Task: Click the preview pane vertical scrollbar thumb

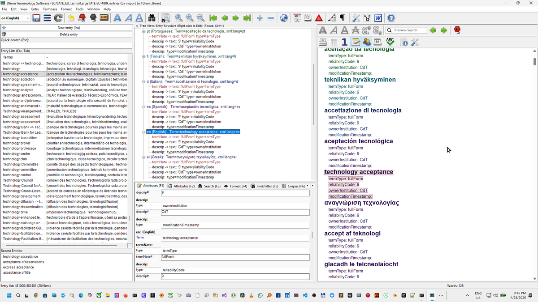Action: point(534,61)
